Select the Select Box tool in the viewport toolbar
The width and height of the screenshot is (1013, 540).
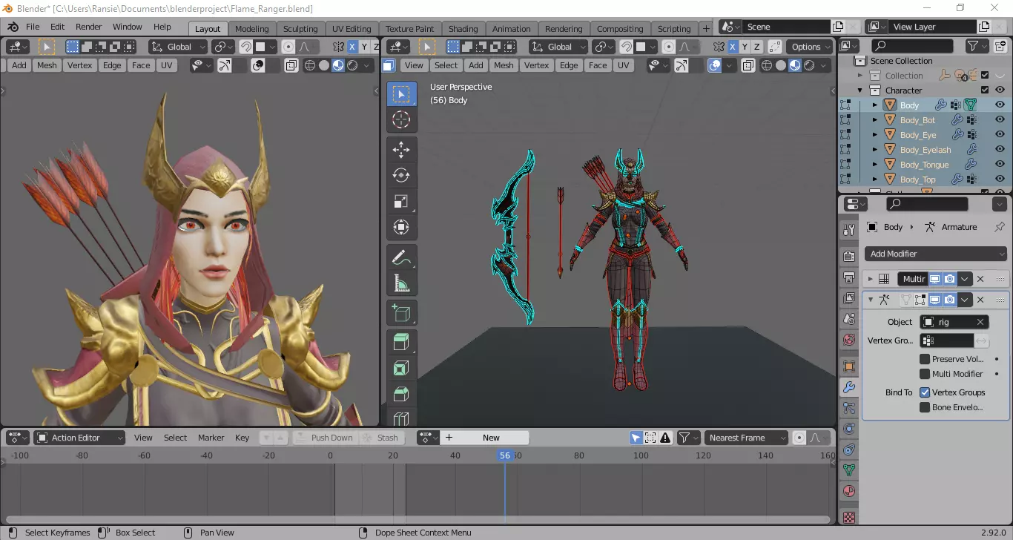point(401,94)
